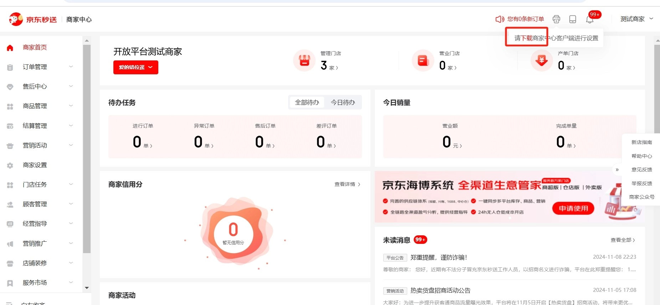Click the printer icon in header

click(x=556, y=19)
